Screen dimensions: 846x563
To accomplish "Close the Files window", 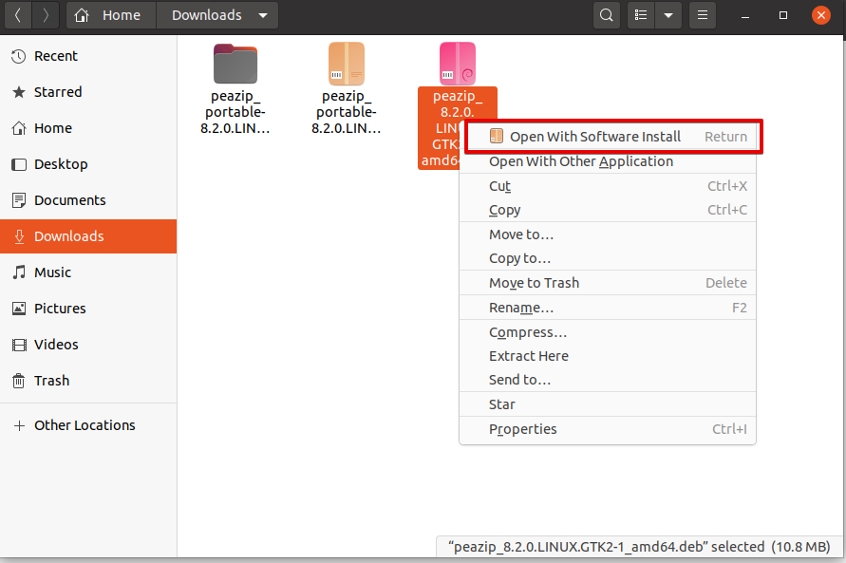I will [821, 15].
